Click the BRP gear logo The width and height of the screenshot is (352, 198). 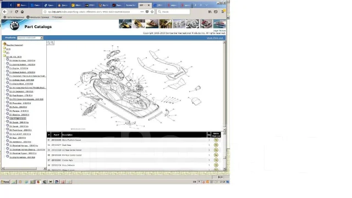click(14, 26)
